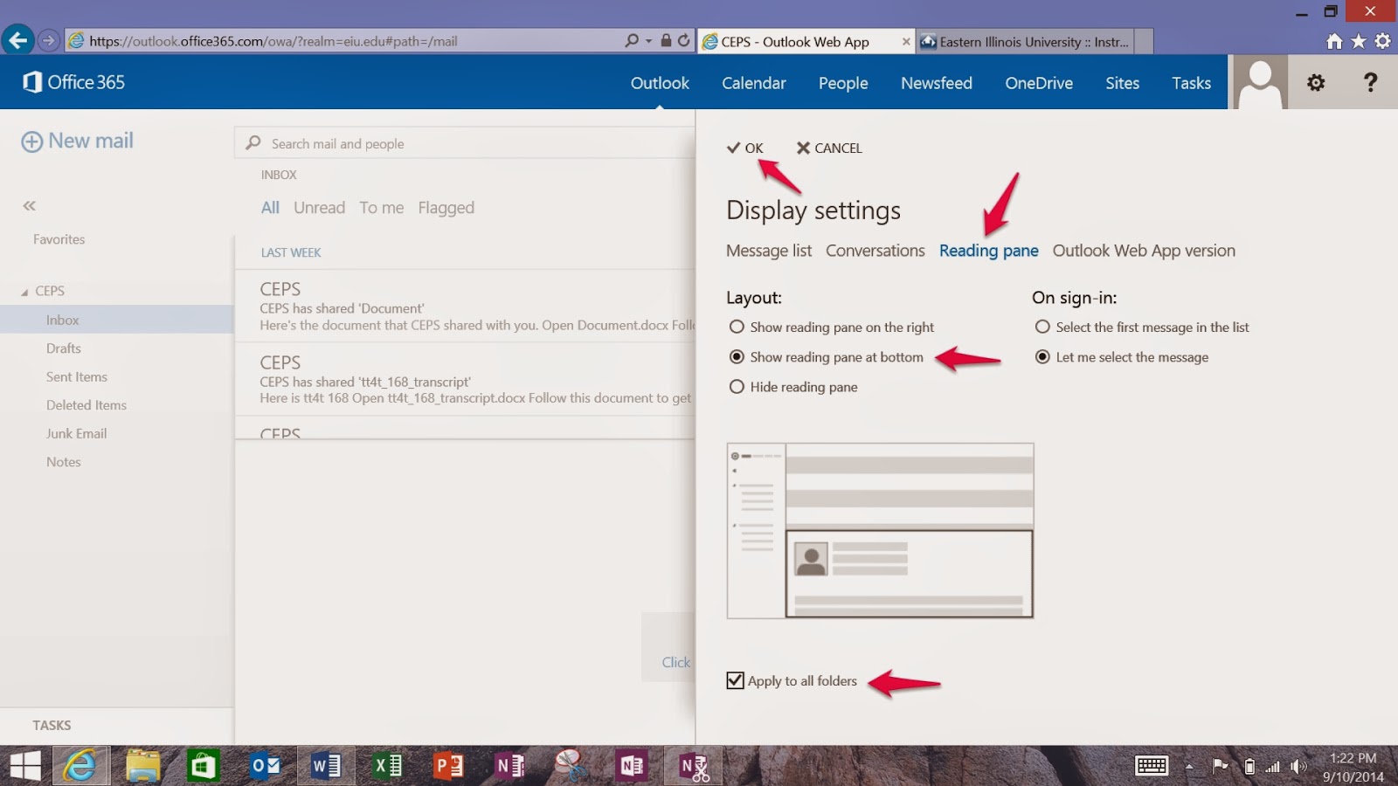Image resolution: width=1398 pixels, height=786 pixels.
Task: Filter inbox by Flagged
Action: tap(446, 208)
